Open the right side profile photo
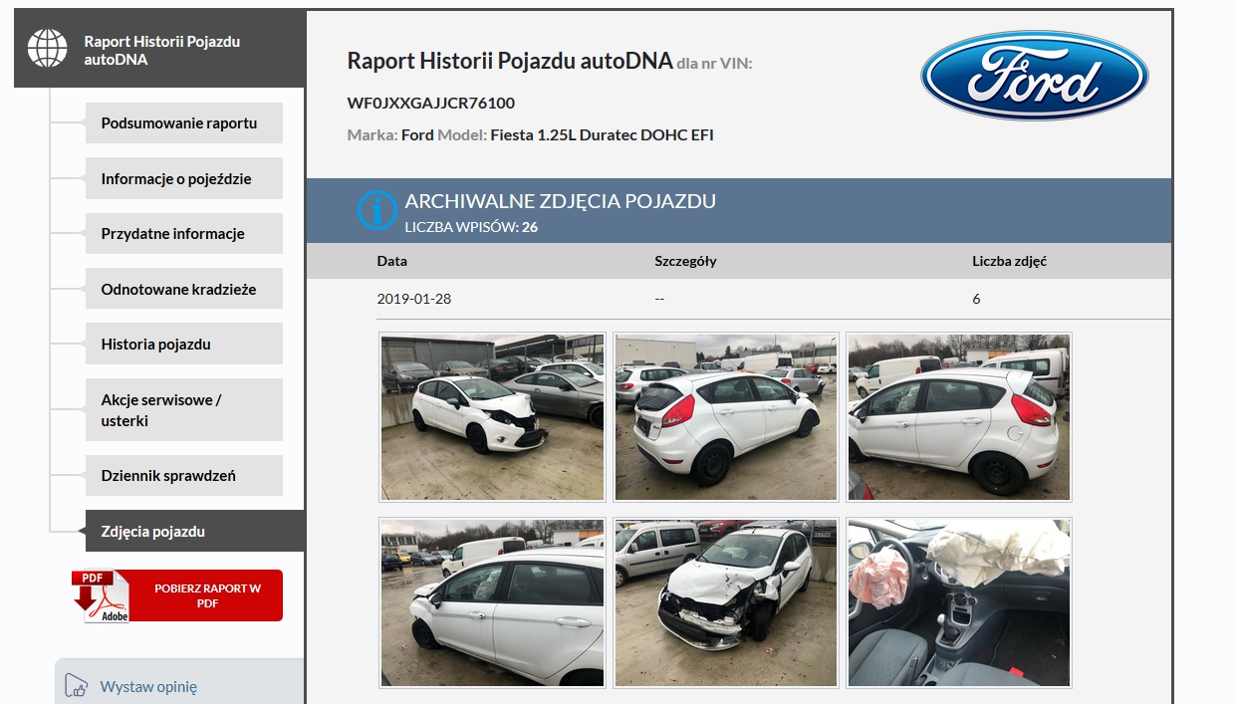The height and width of the screenshot is (704, 1236). (x=958, y=417)
